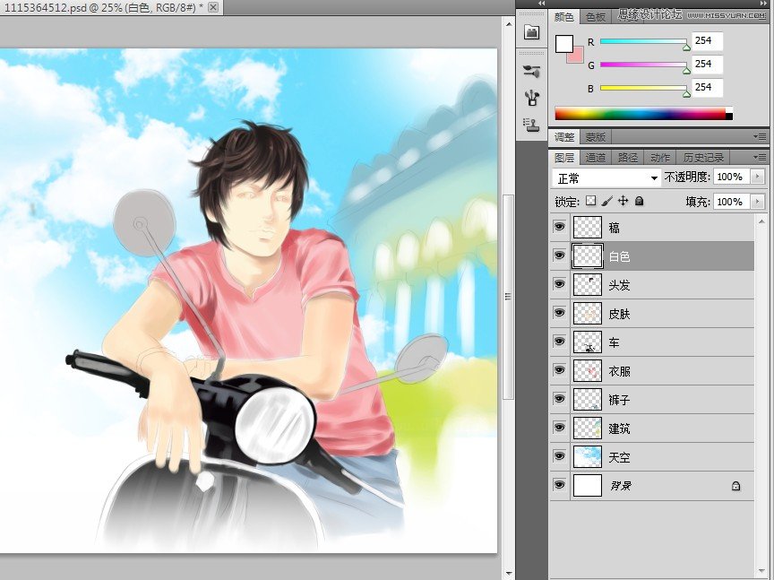Viewport: 774px width, 580px height.
Task: Open the Mini Bridge panel icon
Action: (x=532, y=31)
